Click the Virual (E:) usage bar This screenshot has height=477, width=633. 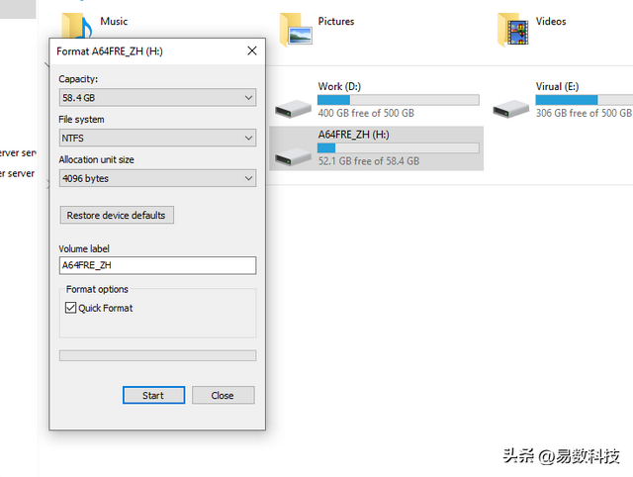click(585, 100)
